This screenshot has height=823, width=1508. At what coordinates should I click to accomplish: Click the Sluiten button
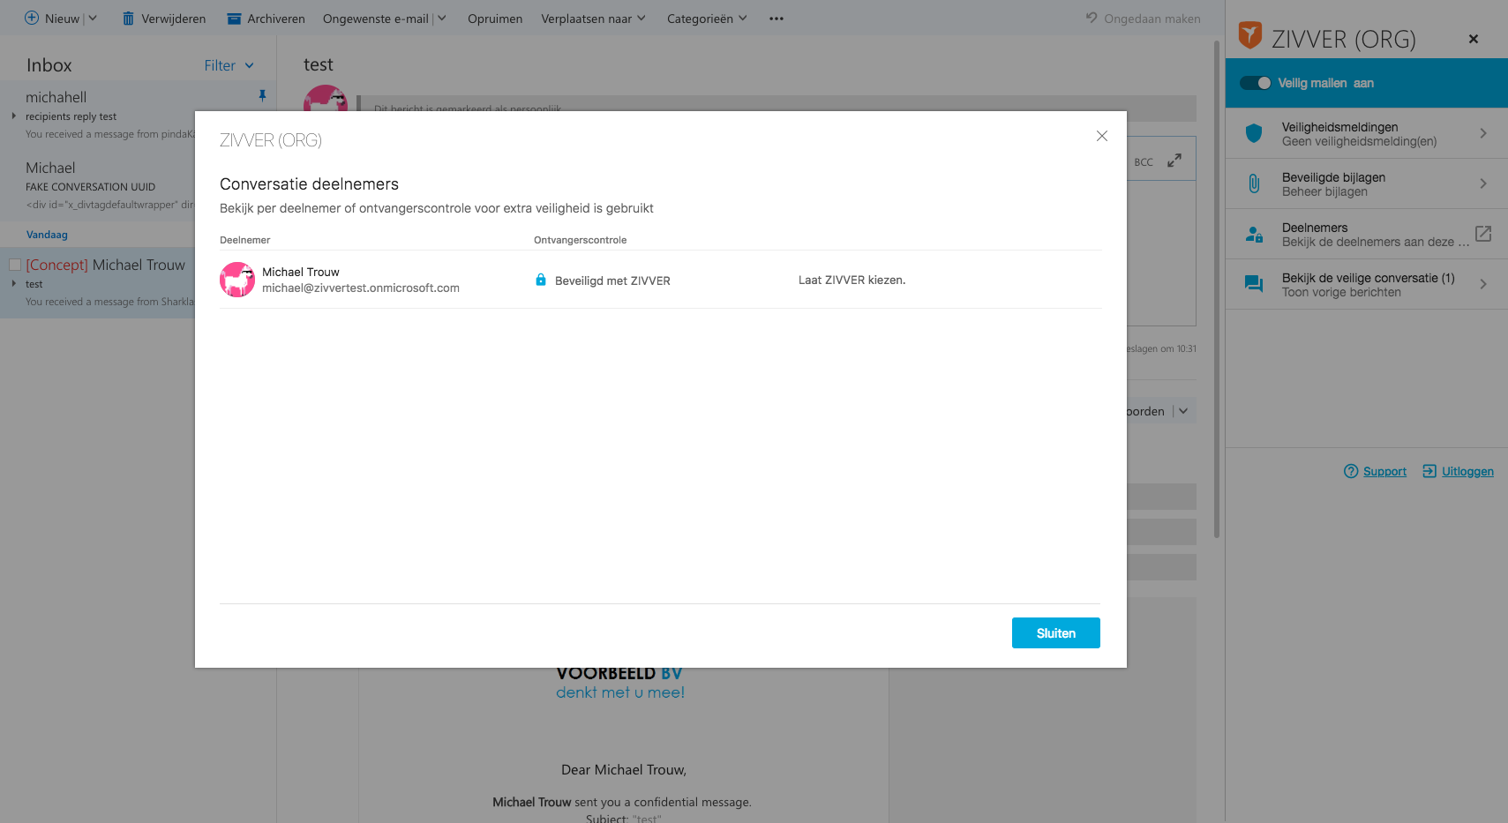[1055, 633]
